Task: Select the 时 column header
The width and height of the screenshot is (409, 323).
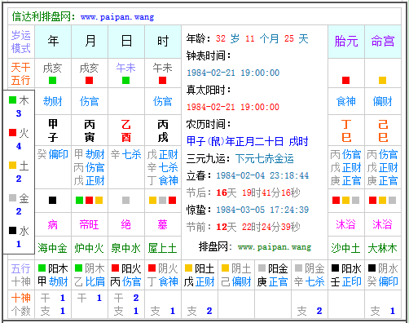Action: [x=163, y=42]
